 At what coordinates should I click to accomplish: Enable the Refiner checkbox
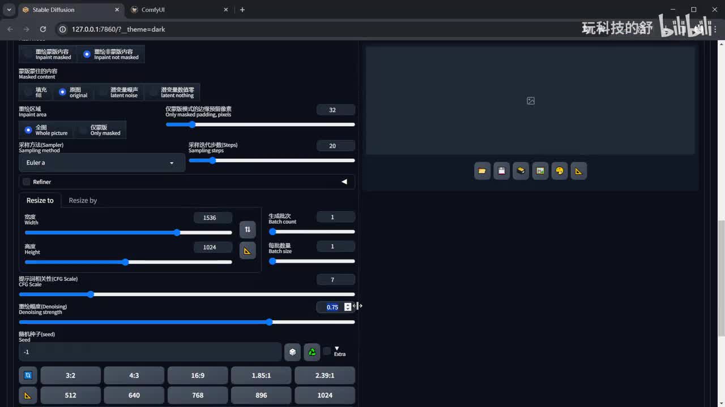click(x=27, y=182)
